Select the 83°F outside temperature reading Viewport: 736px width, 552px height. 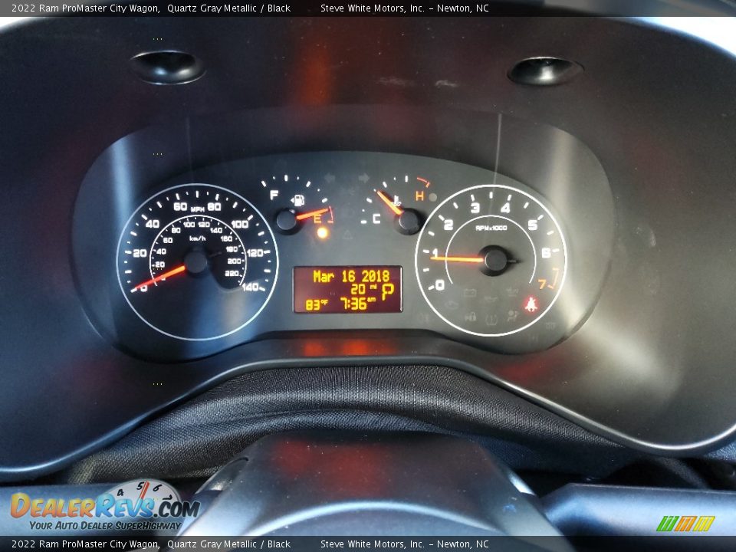pos(317,305)
